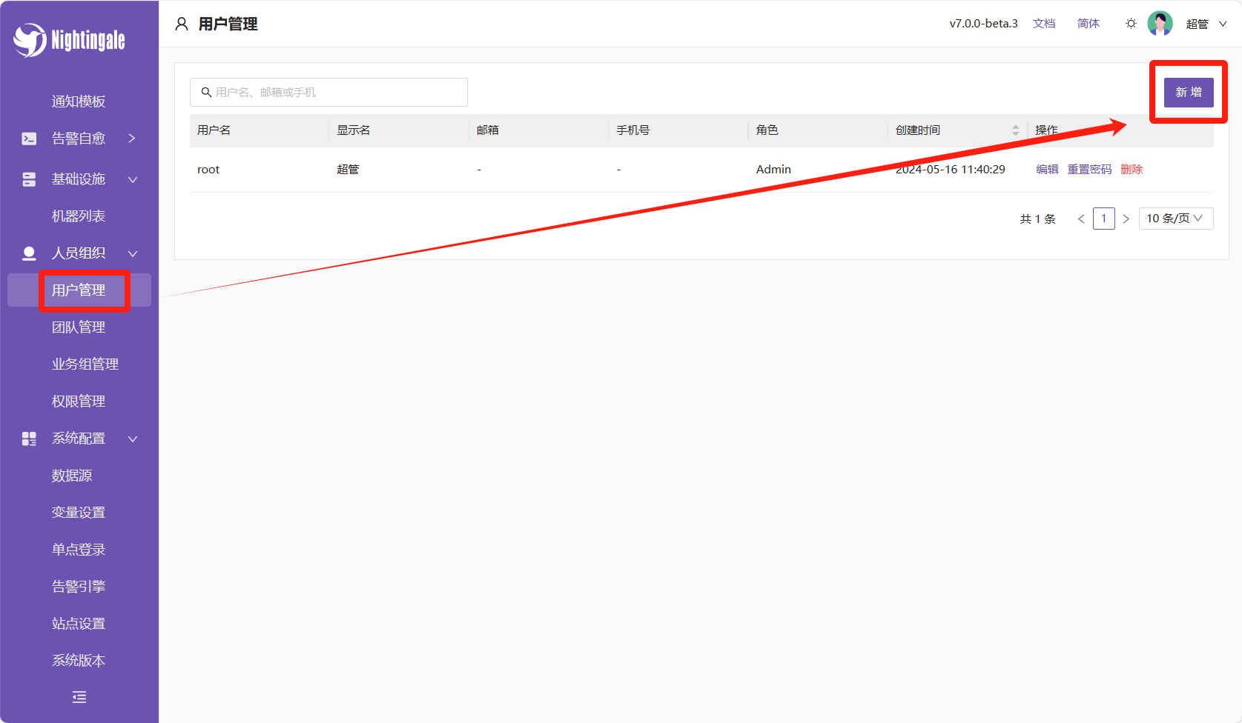
Task: Click the 系统配置 grid icon
Action: point(29,439)
